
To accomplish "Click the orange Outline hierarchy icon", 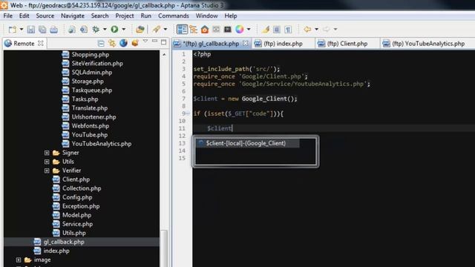I will pos(193,30).
